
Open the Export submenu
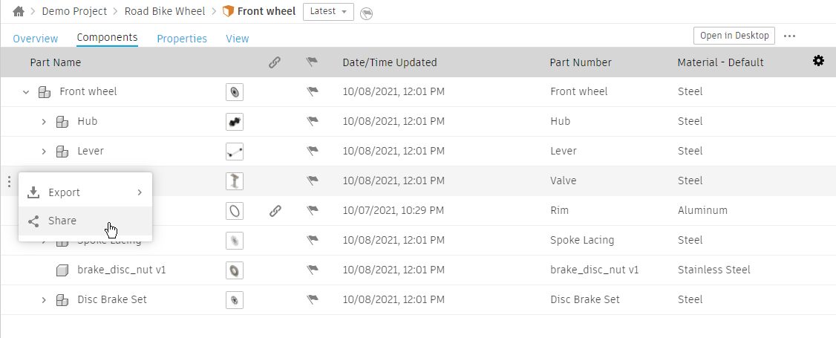pos(85,192)
